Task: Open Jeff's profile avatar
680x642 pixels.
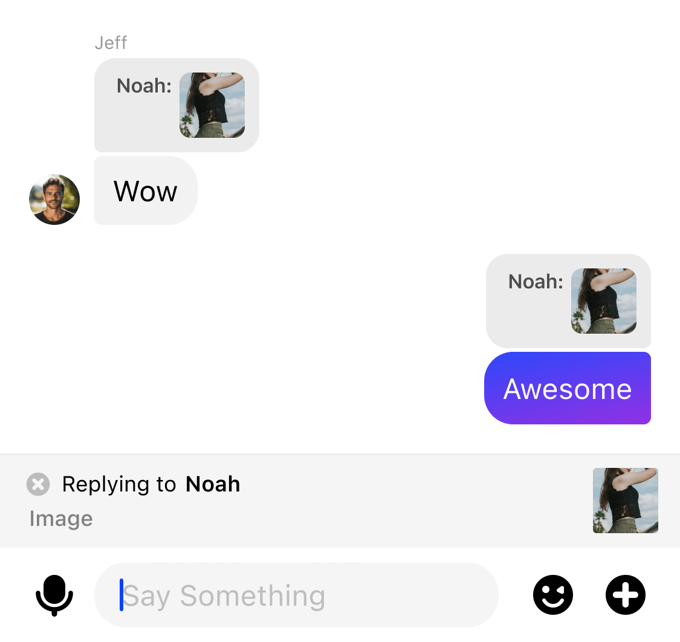Action: (54, 199)
